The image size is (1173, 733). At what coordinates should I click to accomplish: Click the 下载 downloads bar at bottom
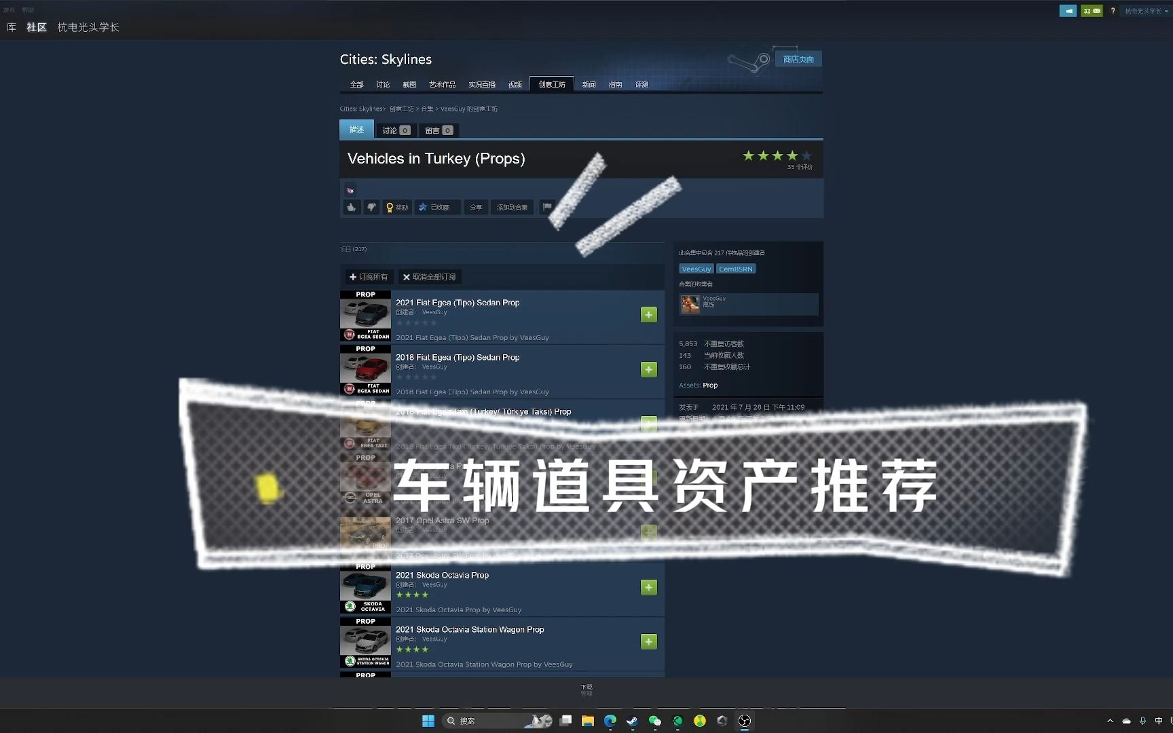(x=586, y=690)
